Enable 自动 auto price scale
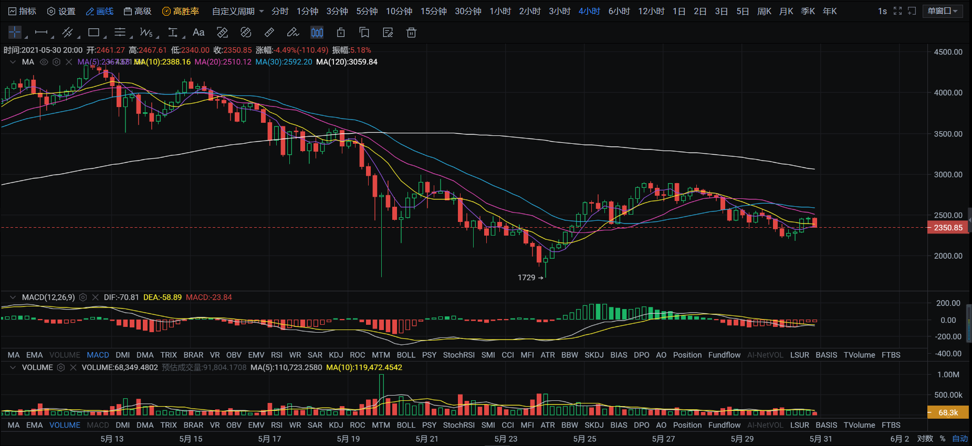The width and height of the screenshot is (972, 446). 960,439
